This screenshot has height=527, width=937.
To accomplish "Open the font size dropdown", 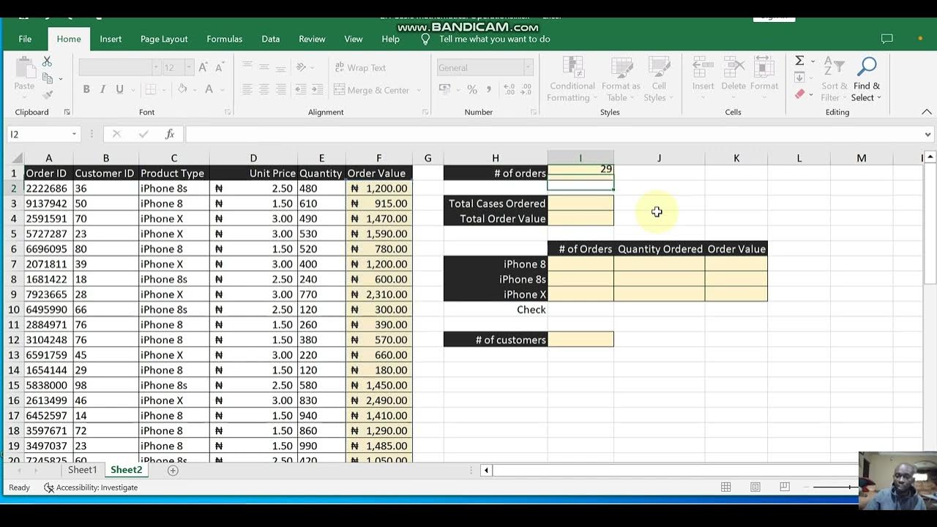I will point(189,67).
